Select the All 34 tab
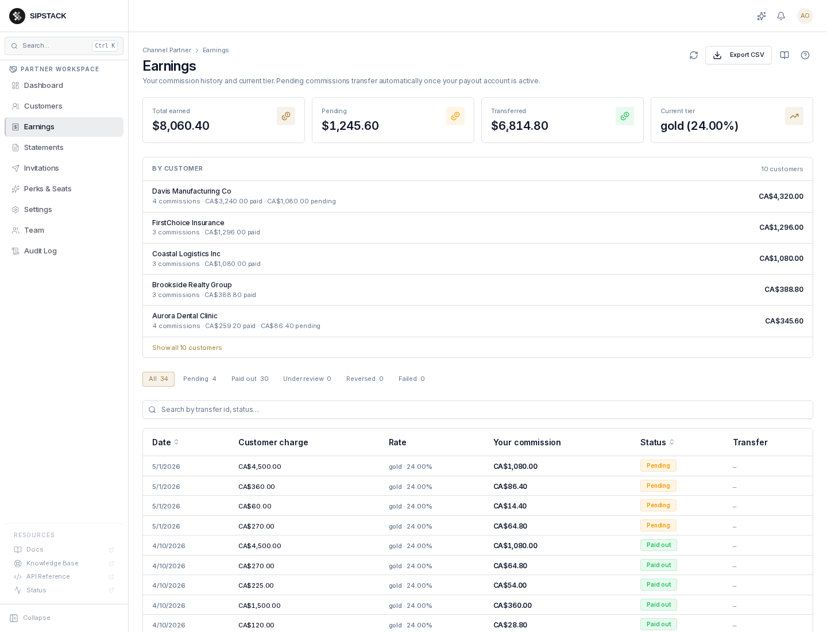 point(159,379)
